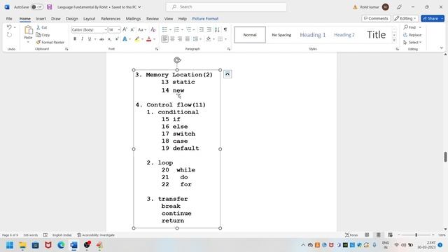Expand the numbering list options
This screenshot has height=252, width=448.
(182, 29)
